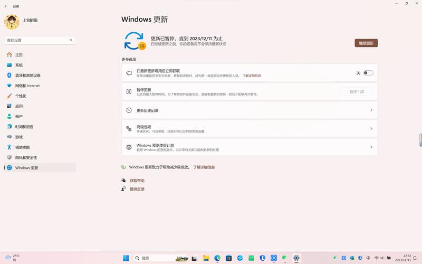422x264 pixels.
Task: Toggle 在最新更新可用后立即获取 switch on
Action: pyautogui.click(x=368, y=73)
